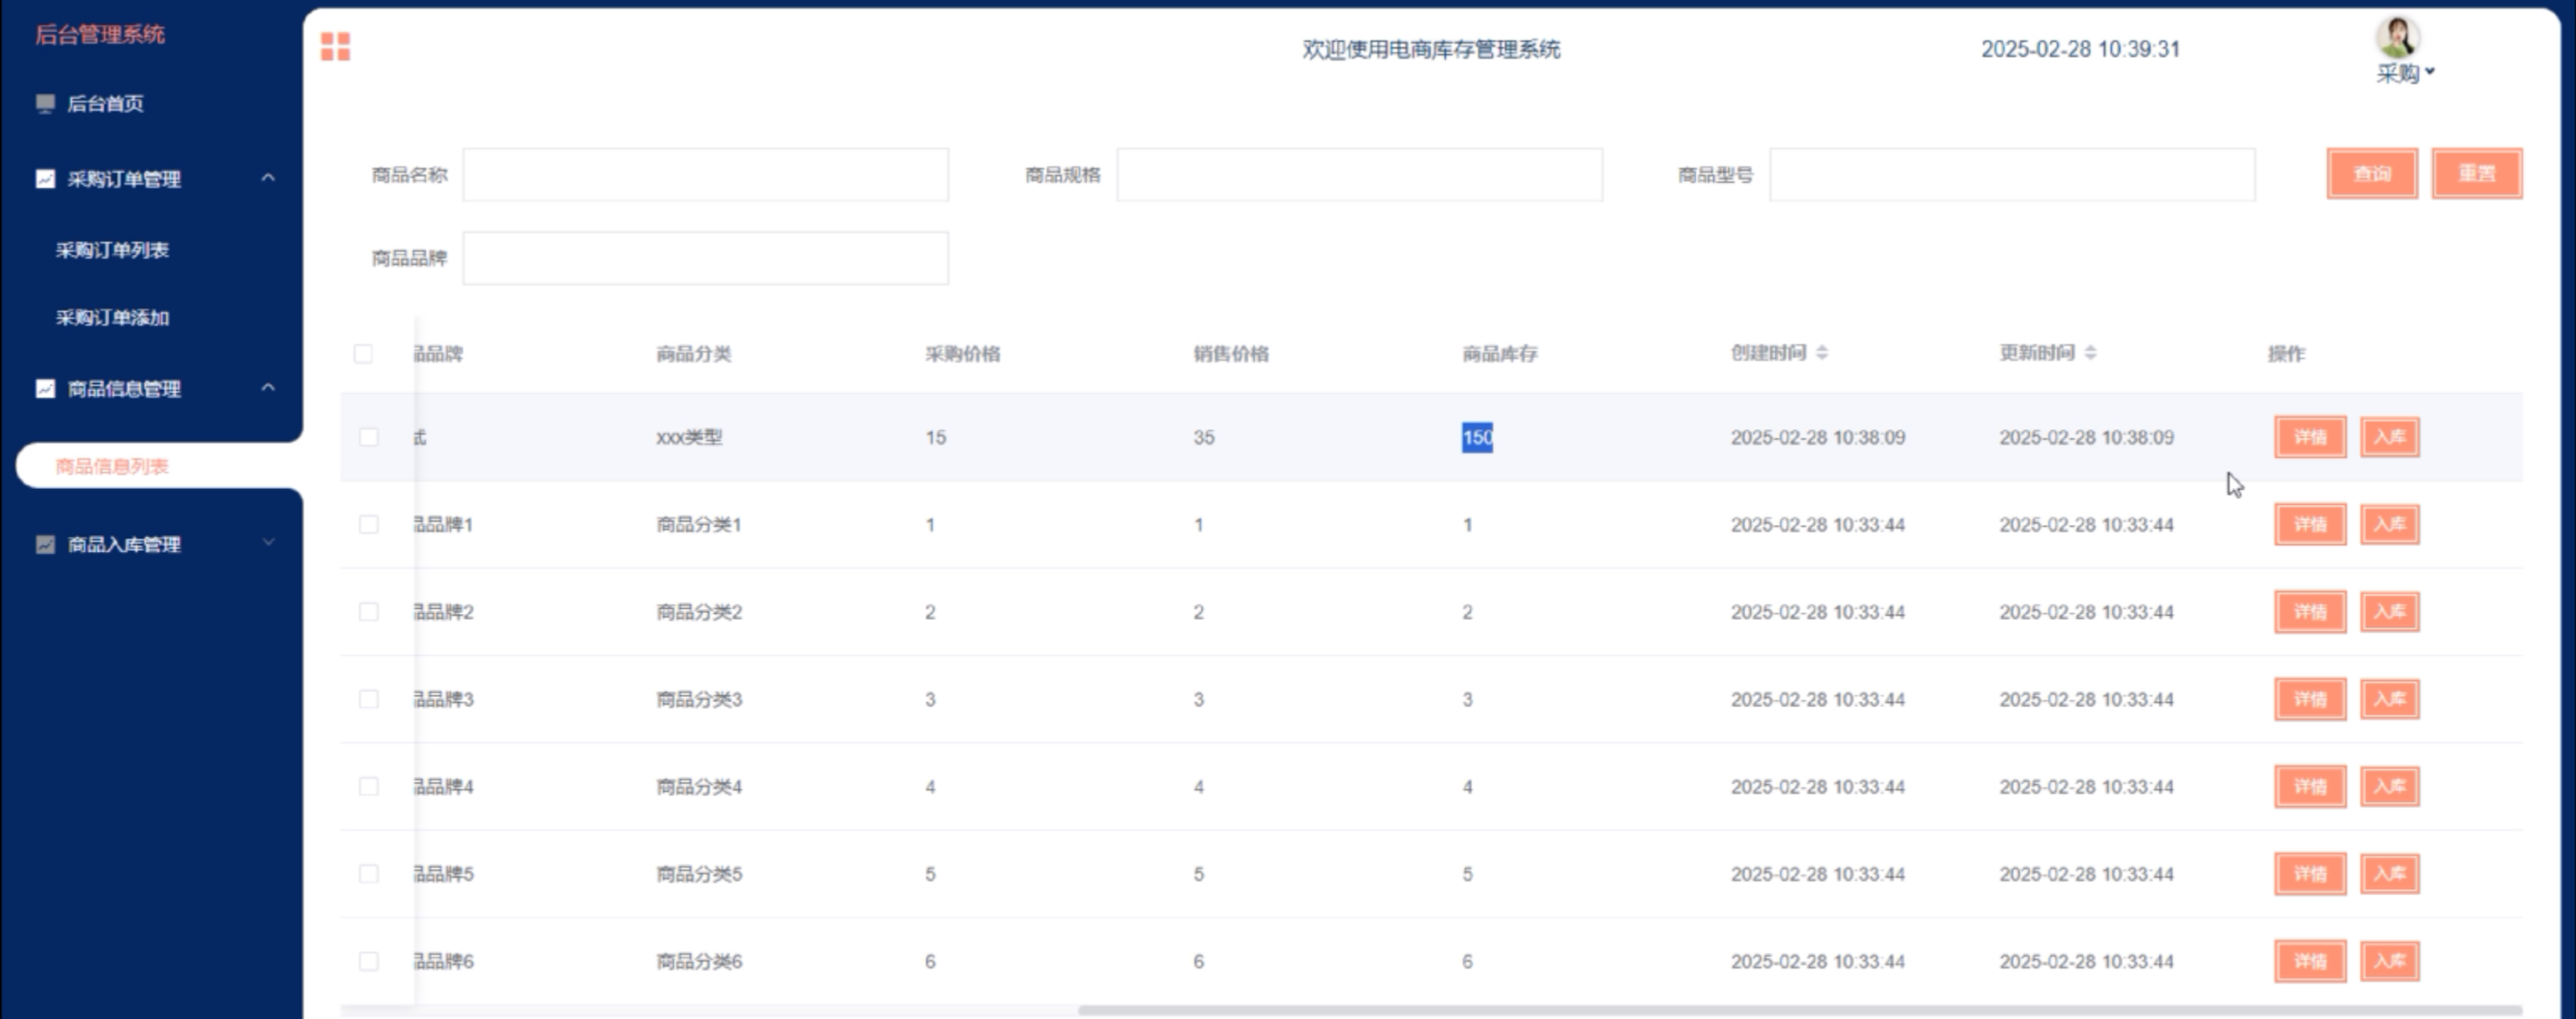Click the 商品名称 input field
Screen dimensions: 2576x1019
tap(705, 175)
